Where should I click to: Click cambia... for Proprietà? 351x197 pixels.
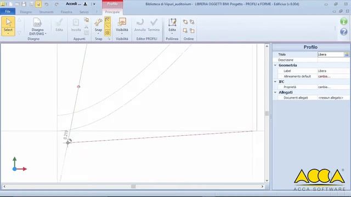pyautogui.click(x=324, y=87)
